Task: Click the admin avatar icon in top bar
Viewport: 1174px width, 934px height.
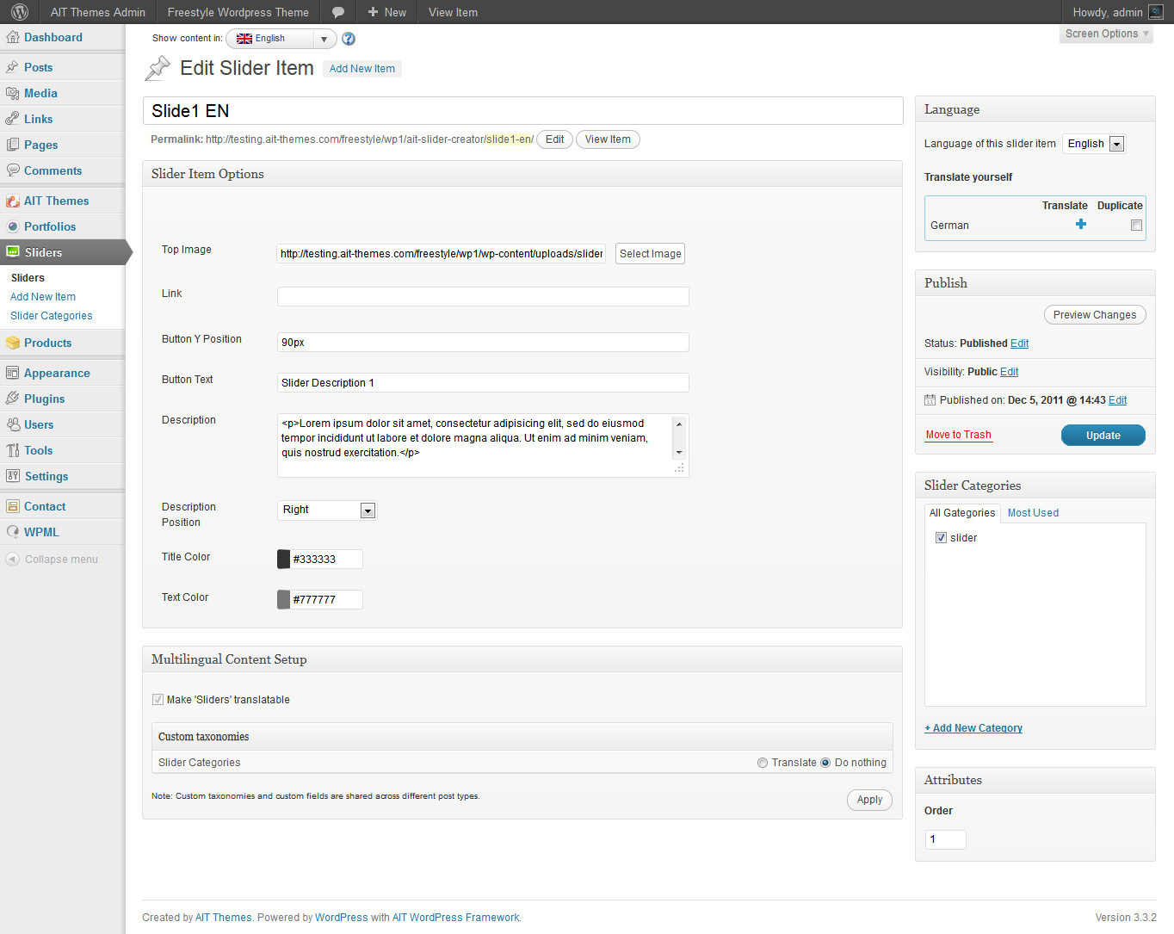Action: (x=1156, y=12)
